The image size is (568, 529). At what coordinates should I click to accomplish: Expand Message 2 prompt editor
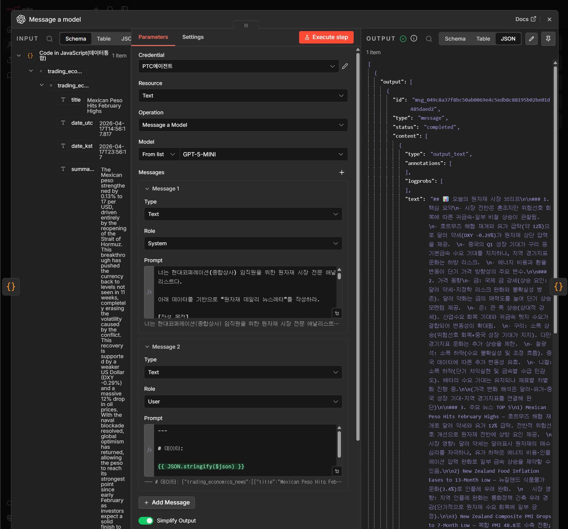337,471
